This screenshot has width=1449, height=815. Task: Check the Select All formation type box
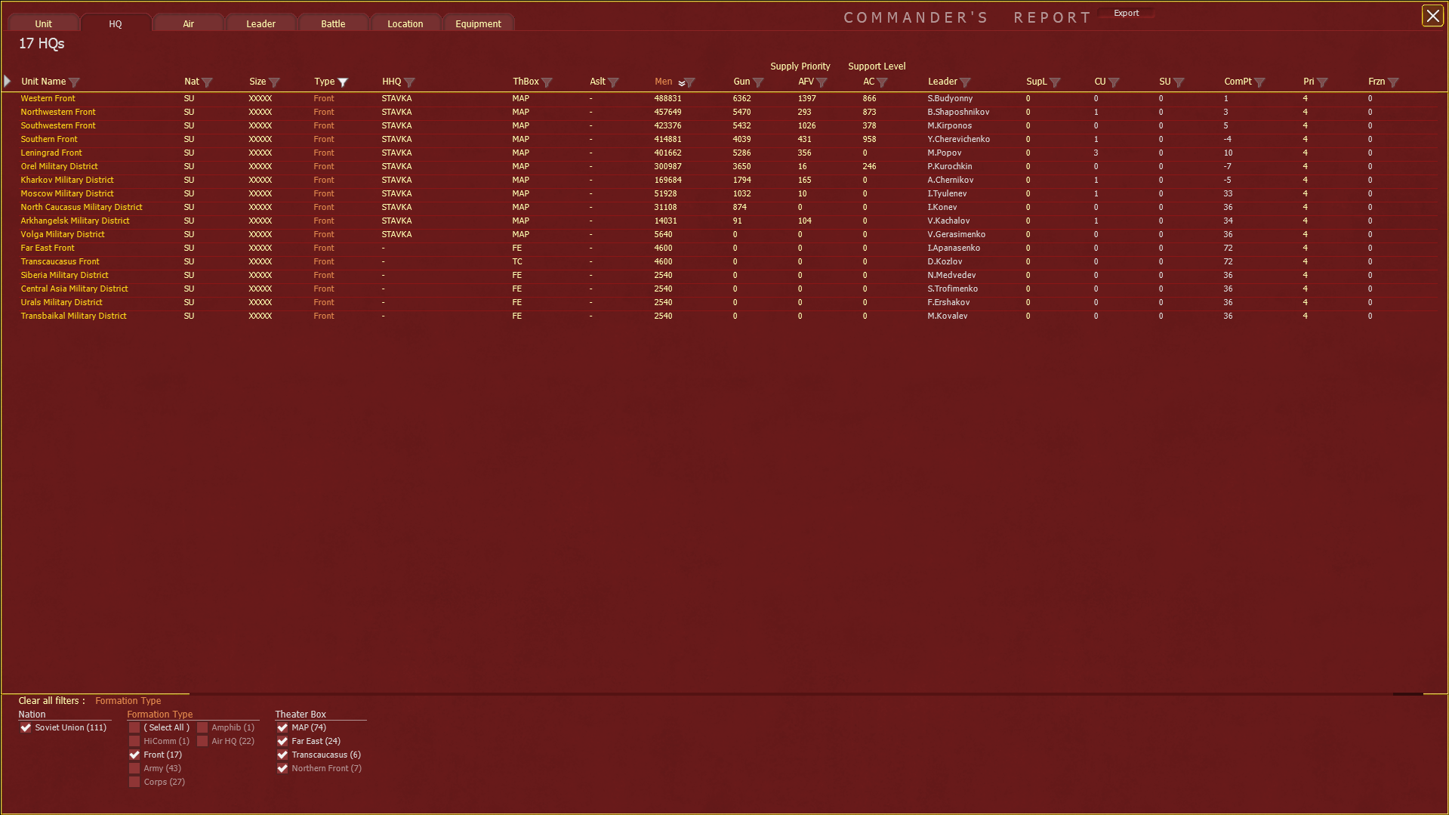134,727
